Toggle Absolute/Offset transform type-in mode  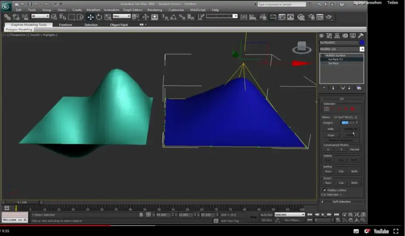[x=148, y=215]
